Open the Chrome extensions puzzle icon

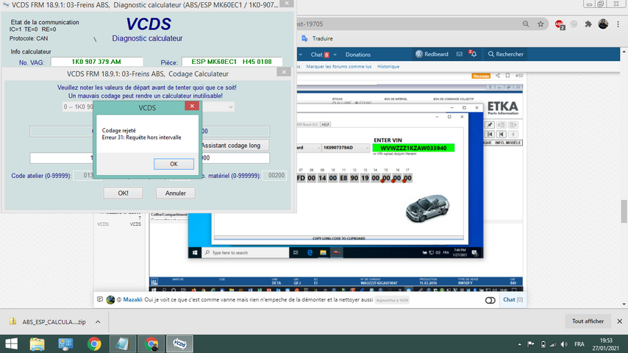[x=588, y=24]
